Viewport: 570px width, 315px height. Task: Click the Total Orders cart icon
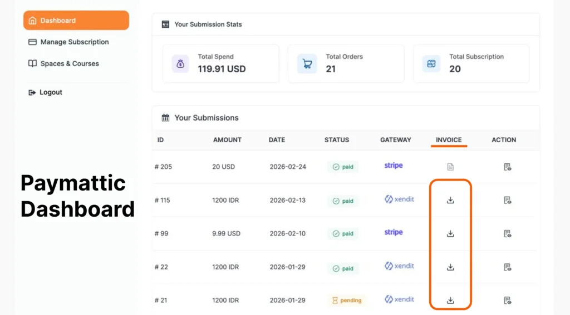pyautogui.click(x=307, y=64)
